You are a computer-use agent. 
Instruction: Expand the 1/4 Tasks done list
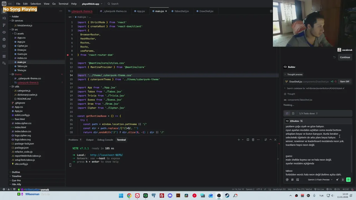(308, 113)
